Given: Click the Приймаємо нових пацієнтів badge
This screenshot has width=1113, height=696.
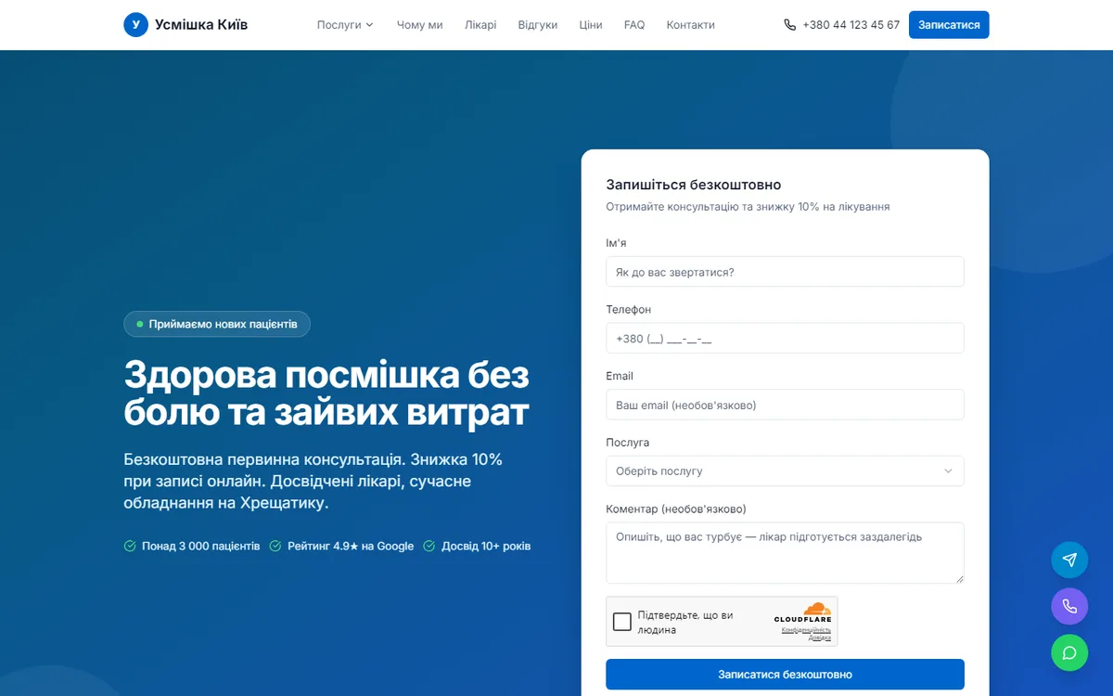Looking at the screenshot, I should (217, 324).
